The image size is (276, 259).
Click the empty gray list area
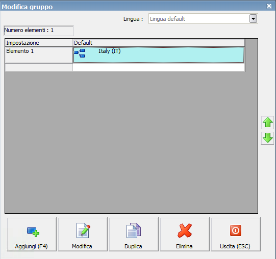click(131, 142)
